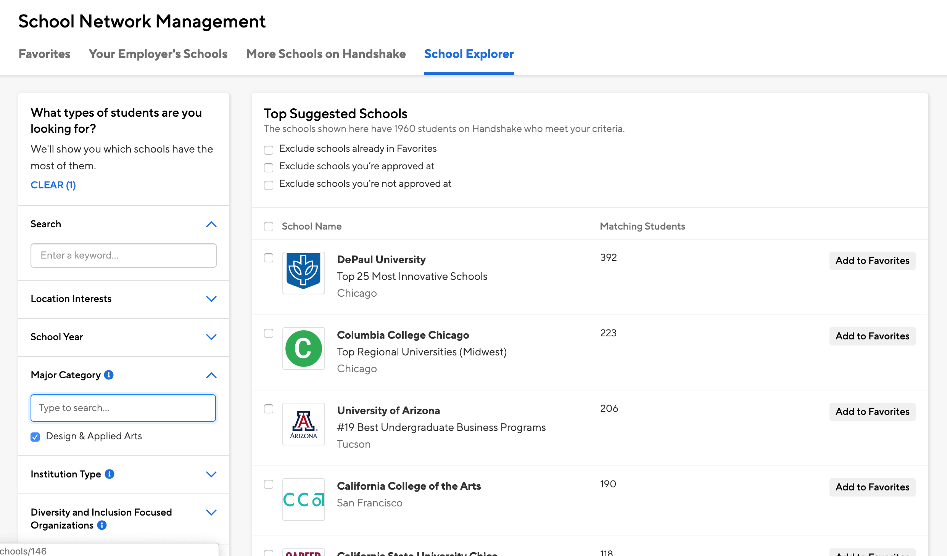
Task: Expand Diversity and Inclusion Focused Organizations filter
Action: (x=211, y=512)
